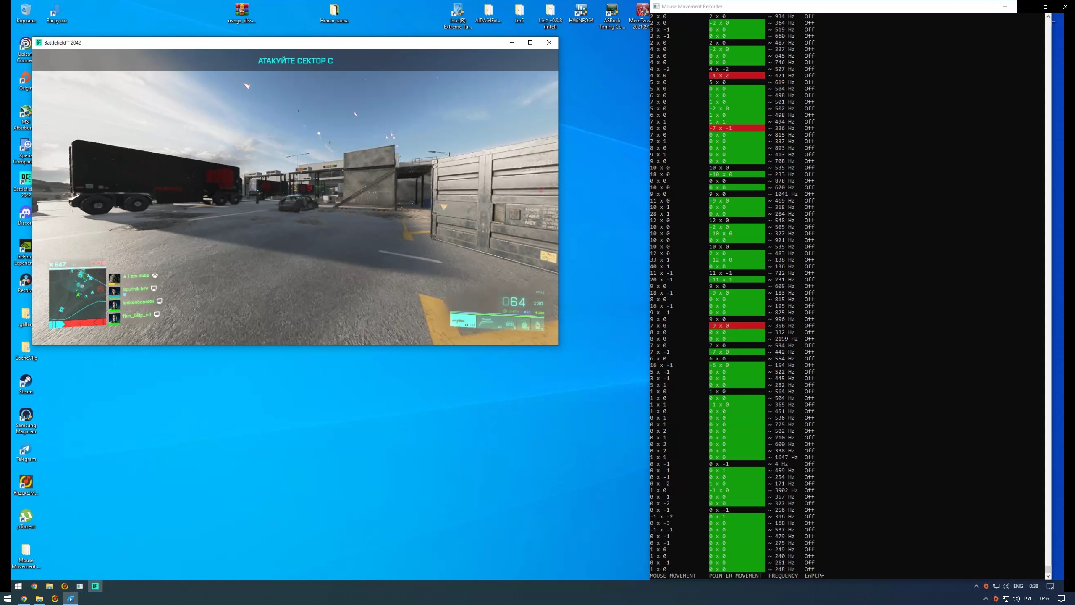This screenshot has height=605, width=1075.
Task: Launch HWiNFO64 from the desktop
Action: (581, 10)
